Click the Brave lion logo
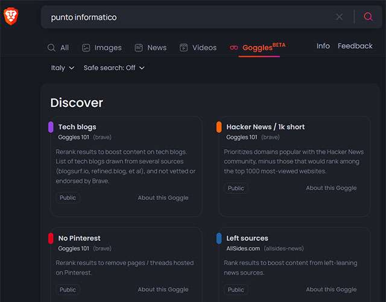386x302 pixels. (11, 17)
